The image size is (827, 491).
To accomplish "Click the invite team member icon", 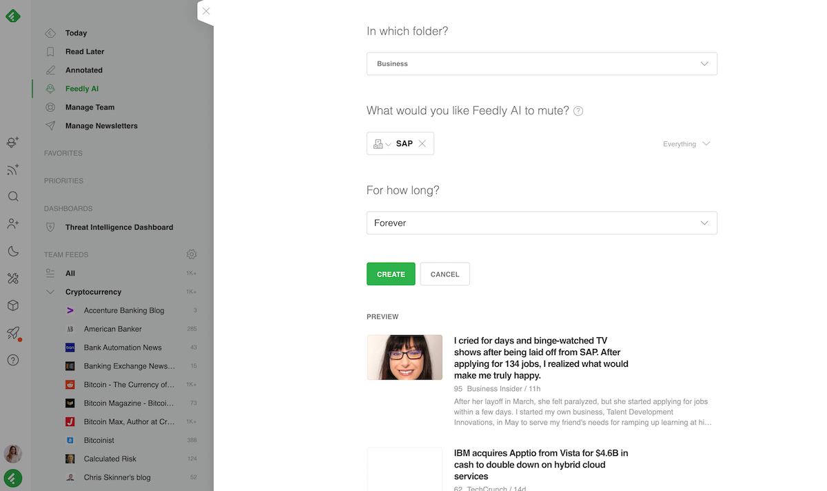I will 13,223.
